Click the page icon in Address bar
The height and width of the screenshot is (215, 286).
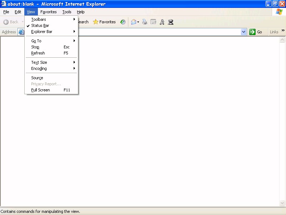(x=21, y=32)
